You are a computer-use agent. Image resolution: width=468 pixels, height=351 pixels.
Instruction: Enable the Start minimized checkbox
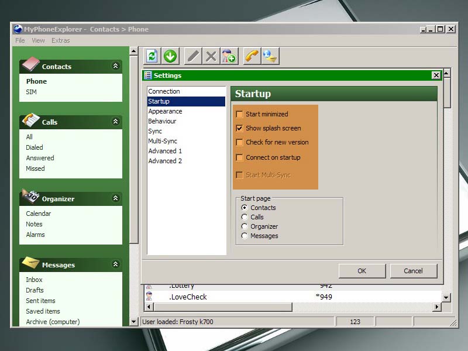239,114
